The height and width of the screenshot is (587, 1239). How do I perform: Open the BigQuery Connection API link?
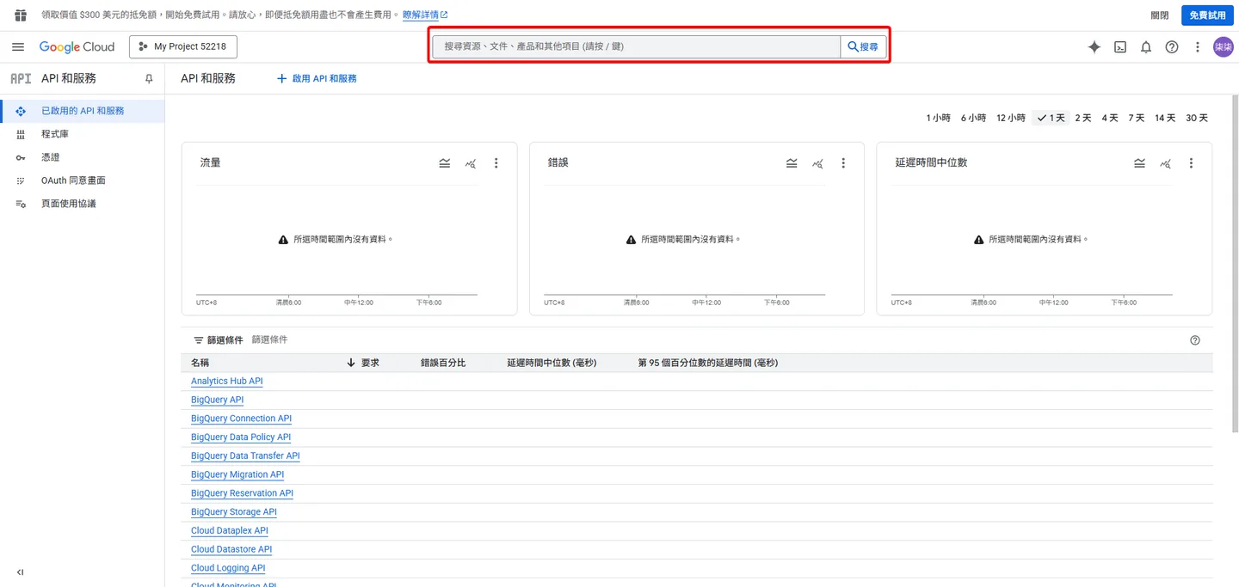(241, 419)
